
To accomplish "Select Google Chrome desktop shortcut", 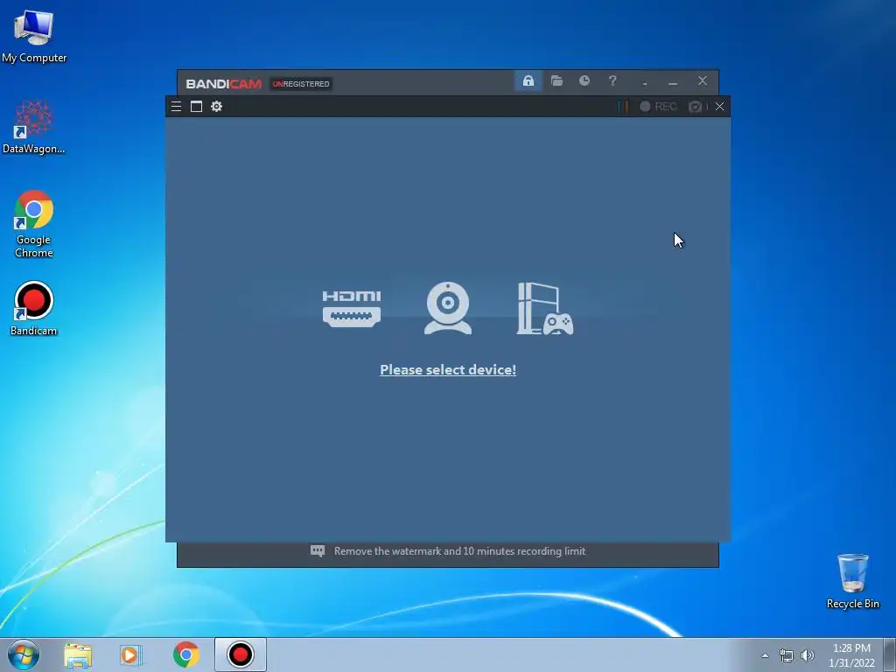I will (x=34, y=224).
